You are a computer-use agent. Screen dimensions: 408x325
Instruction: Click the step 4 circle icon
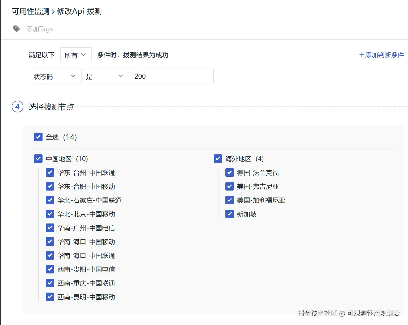click(x=18, y=107)
